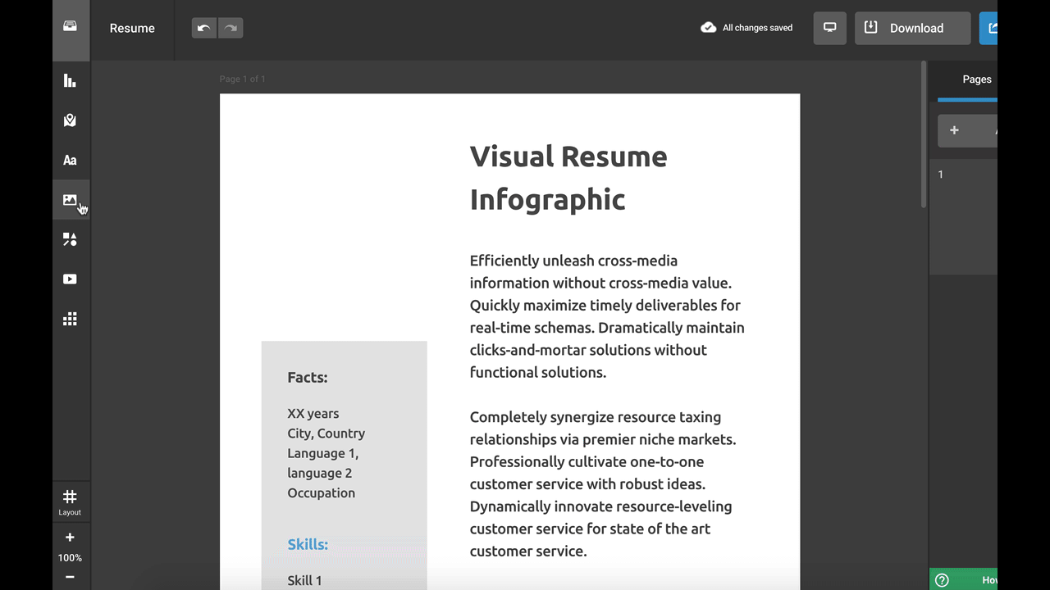
Task: Open the Video media panel
Action: tap(70, 279)
